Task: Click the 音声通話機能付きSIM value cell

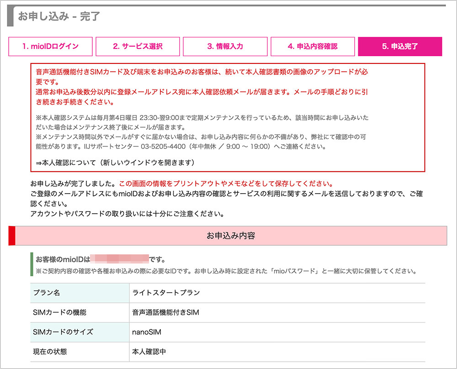Action: (x=277, y=312)
